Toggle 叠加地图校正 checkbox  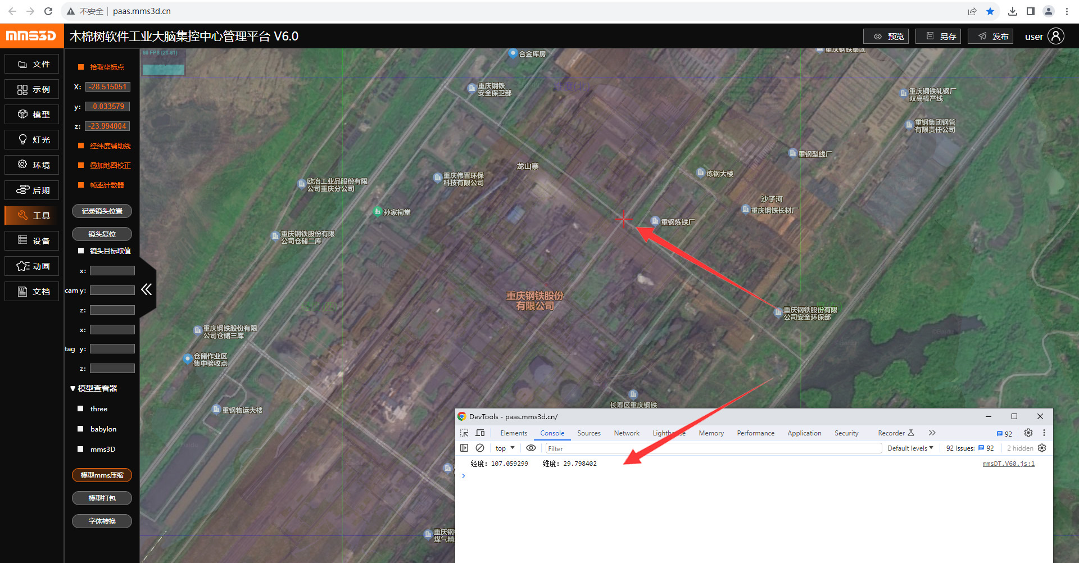click(81, 166)
